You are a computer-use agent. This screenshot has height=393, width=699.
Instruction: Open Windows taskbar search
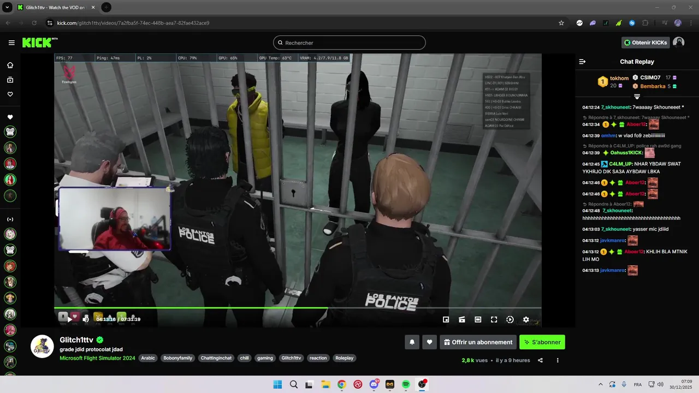293,384
